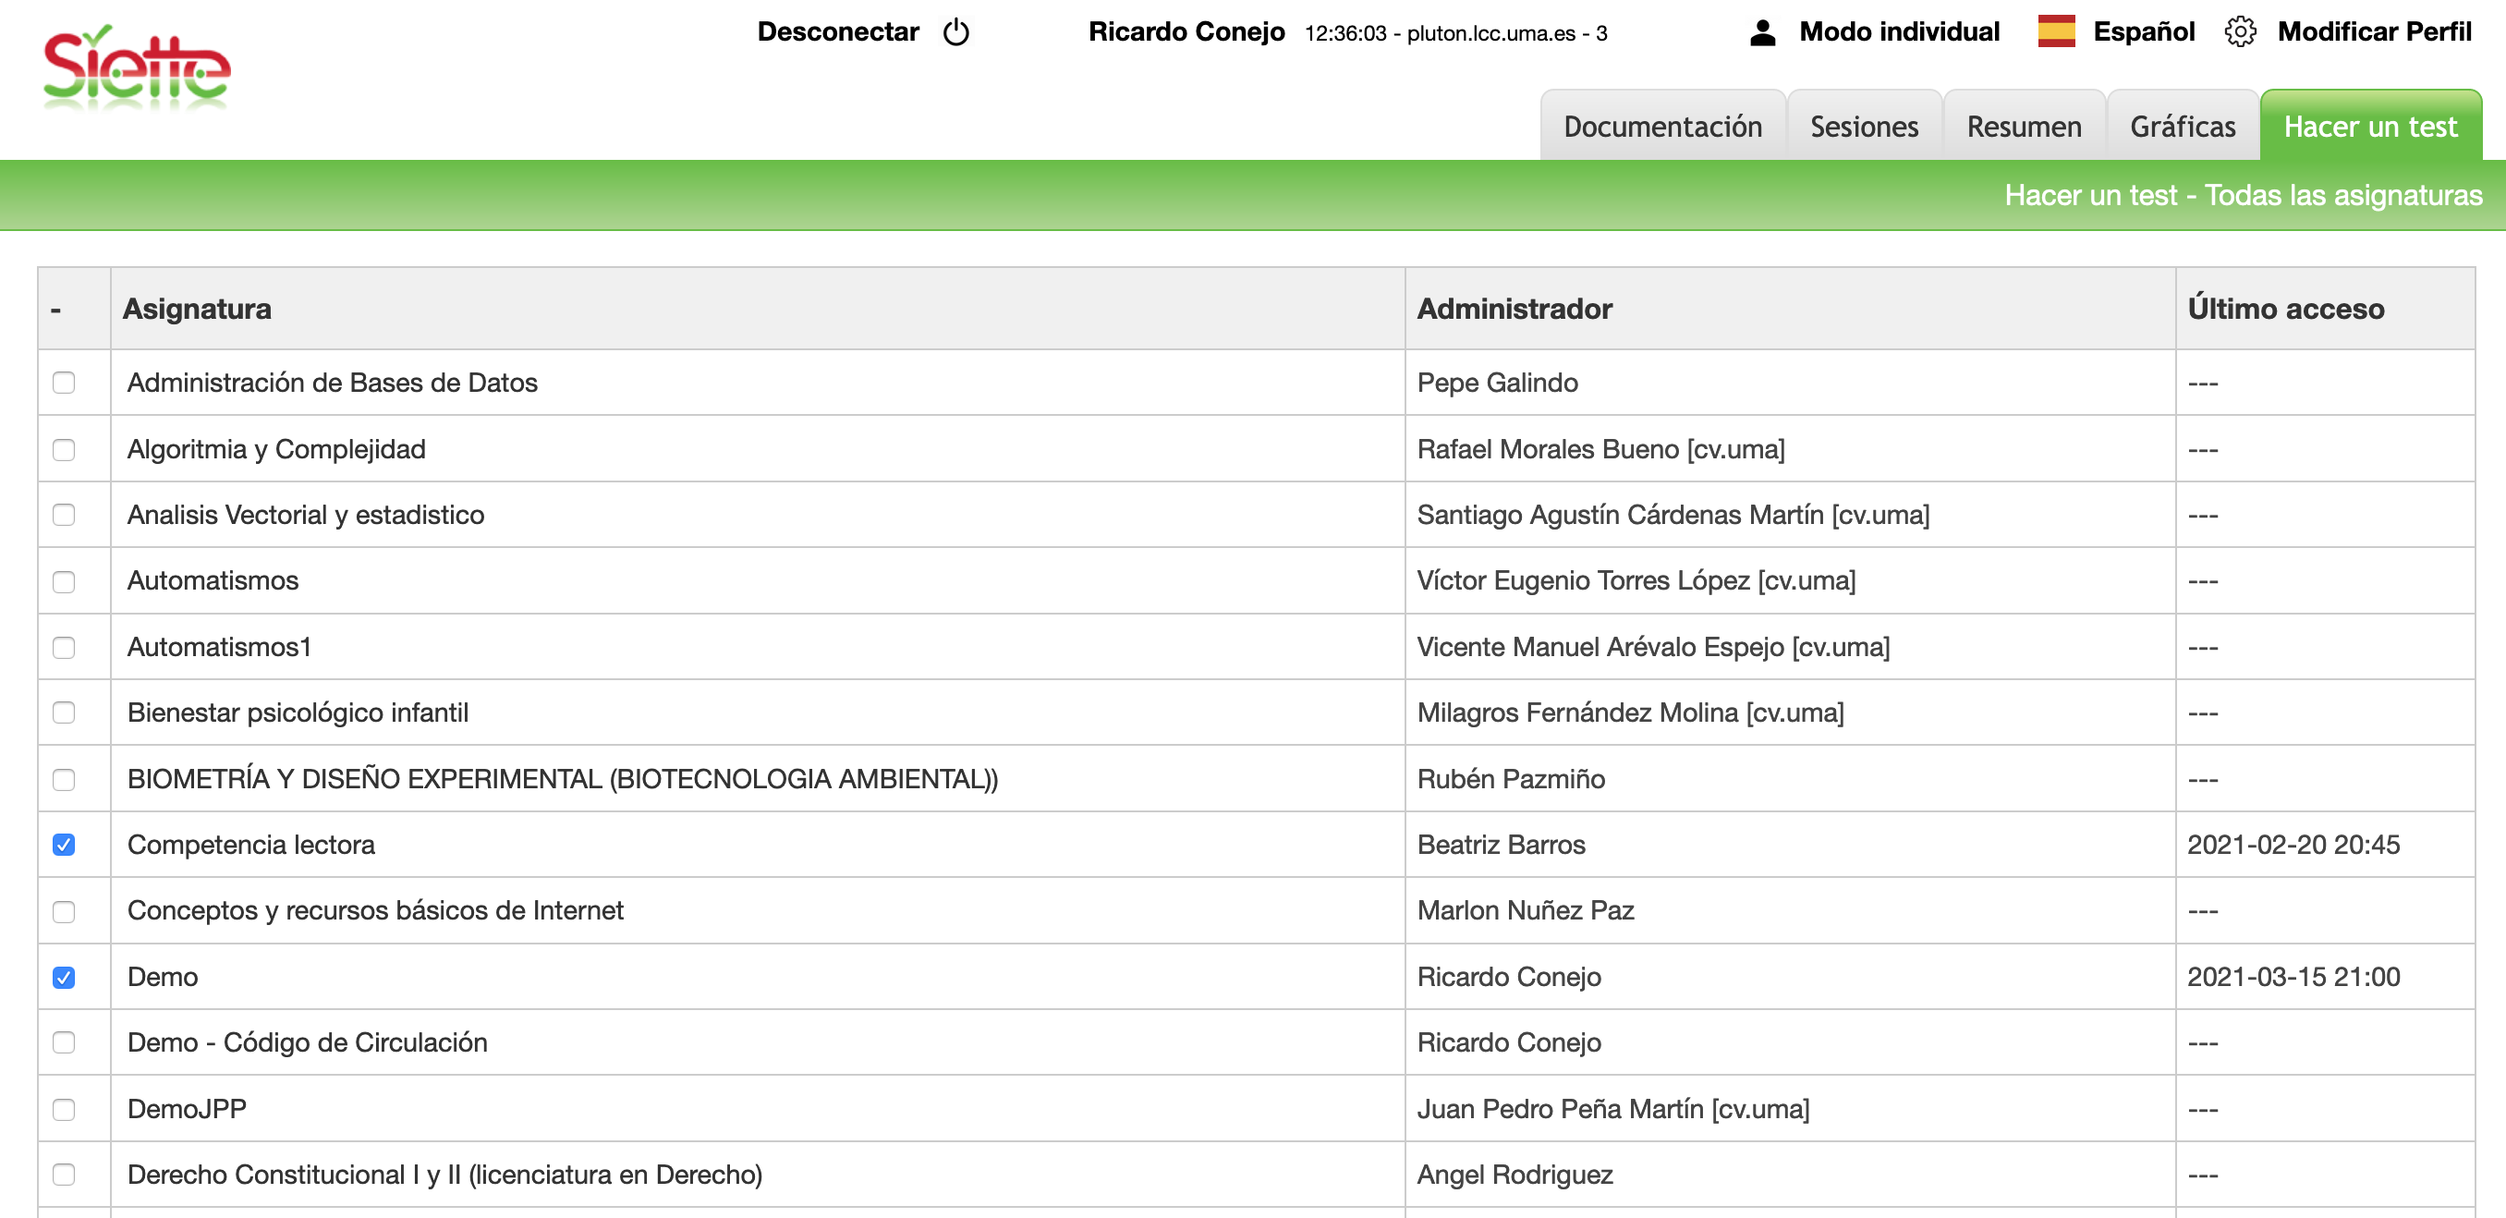
Task: Switch to the Sesiones tab
Action: pos(1863,127)
